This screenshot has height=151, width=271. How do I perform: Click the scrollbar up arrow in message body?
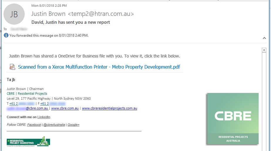(x=264, y=50)
